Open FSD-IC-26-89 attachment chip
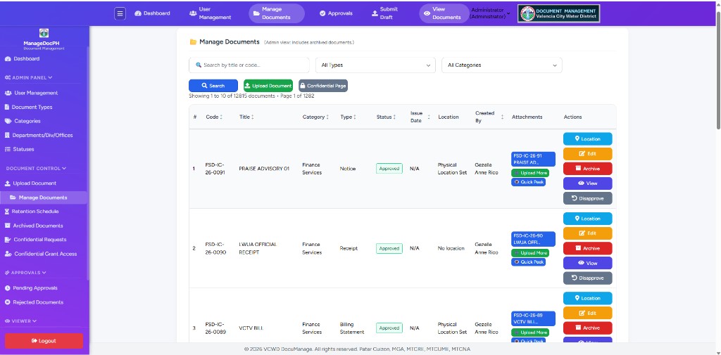Viewport: 721px width, 355px height. 534,318
